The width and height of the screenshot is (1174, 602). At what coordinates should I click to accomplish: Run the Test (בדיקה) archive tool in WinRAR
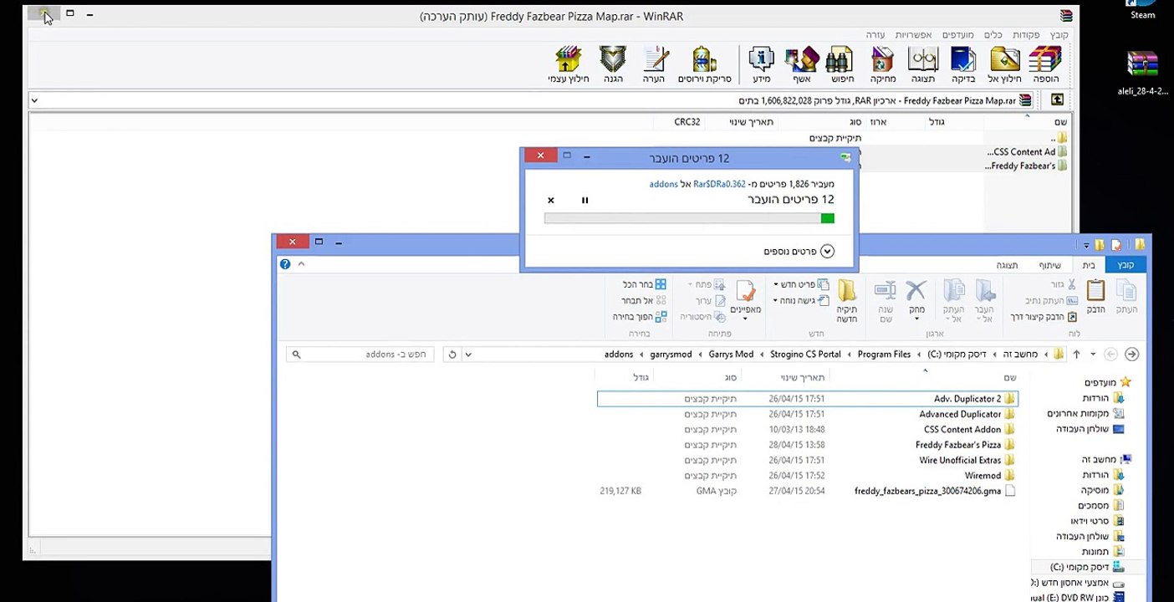(963, 64)
